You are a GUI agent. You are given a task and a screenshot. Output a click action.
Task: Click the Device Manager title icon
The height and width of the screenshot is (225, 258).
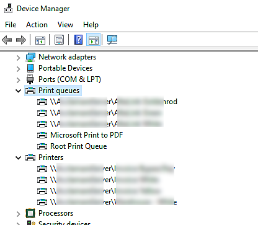9,9
